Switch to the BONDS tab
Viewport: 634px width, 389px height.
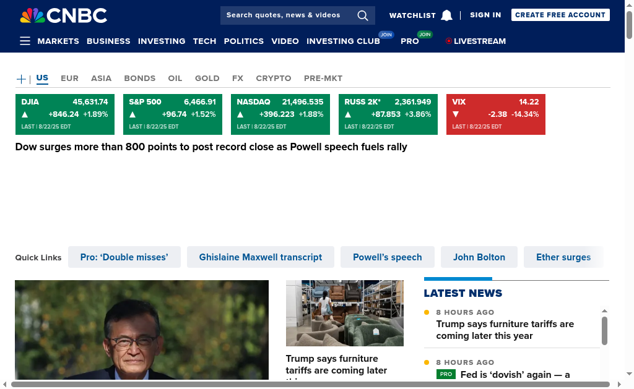pyautogui.click(x=140, y=79)
